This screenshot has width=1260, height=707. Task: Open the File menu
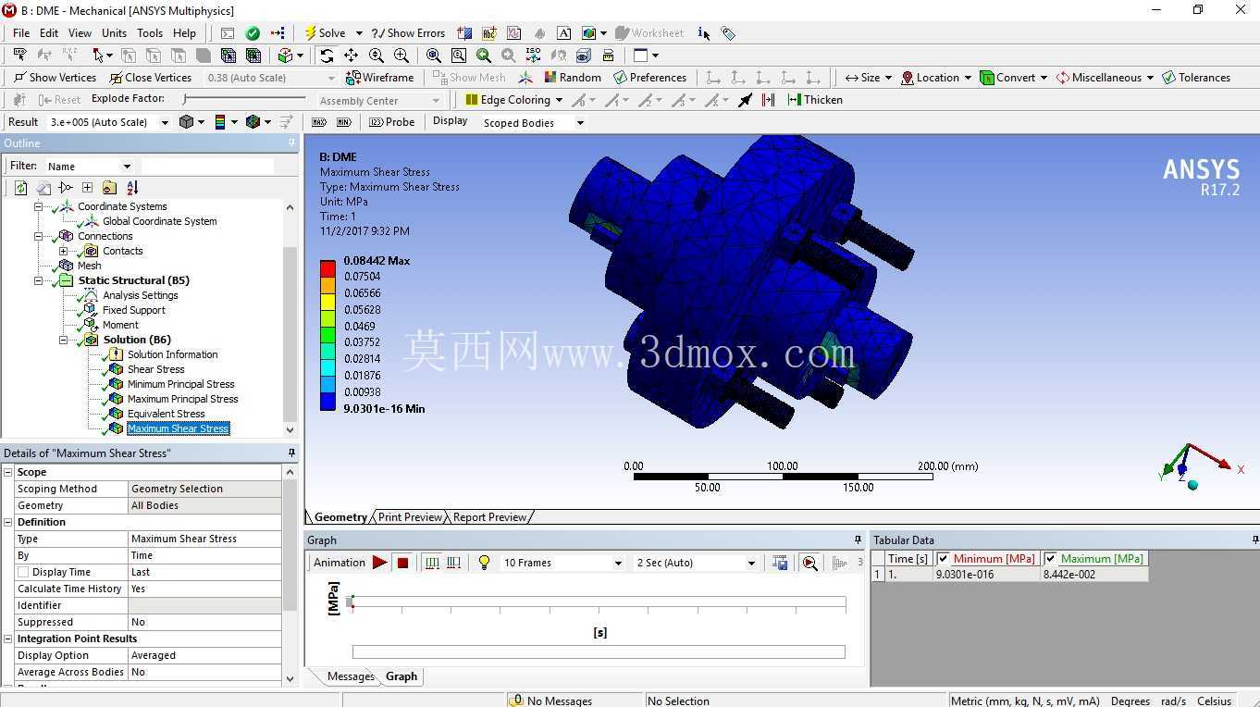[21, 33]
